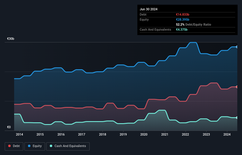Click the 2022 x-axis label
Image resolution: width=242 pixels, height=155 pixels.
(x=185, y=134)
